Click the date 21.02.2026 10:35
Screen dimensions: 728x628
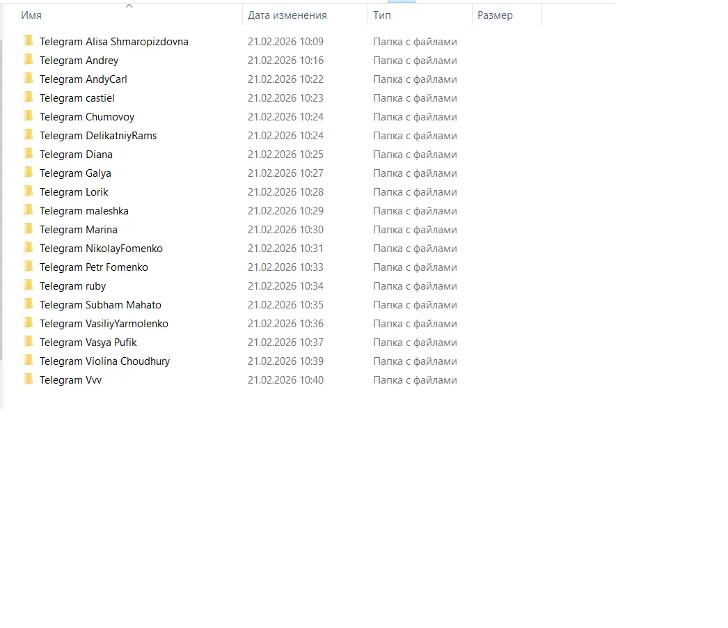pos(285,305)
